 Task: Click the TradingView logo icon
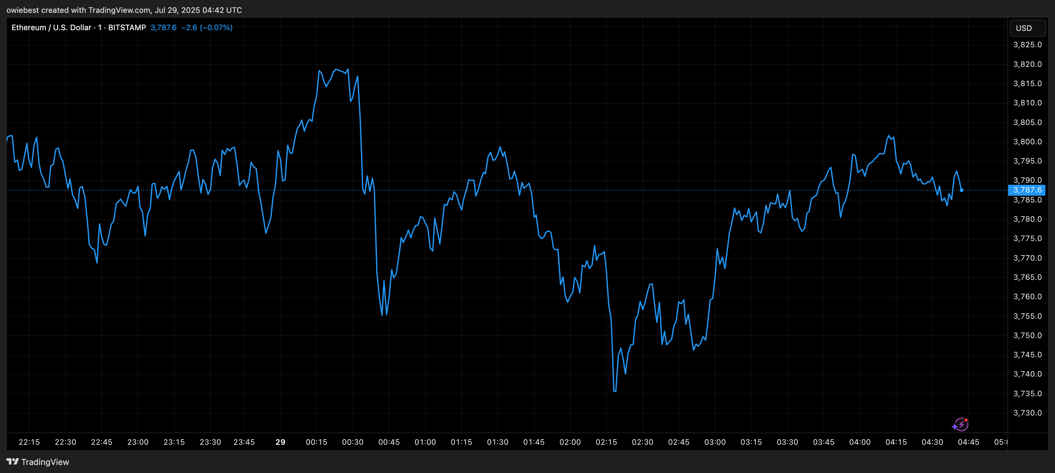pyautogui.click(x=13, y=461)
